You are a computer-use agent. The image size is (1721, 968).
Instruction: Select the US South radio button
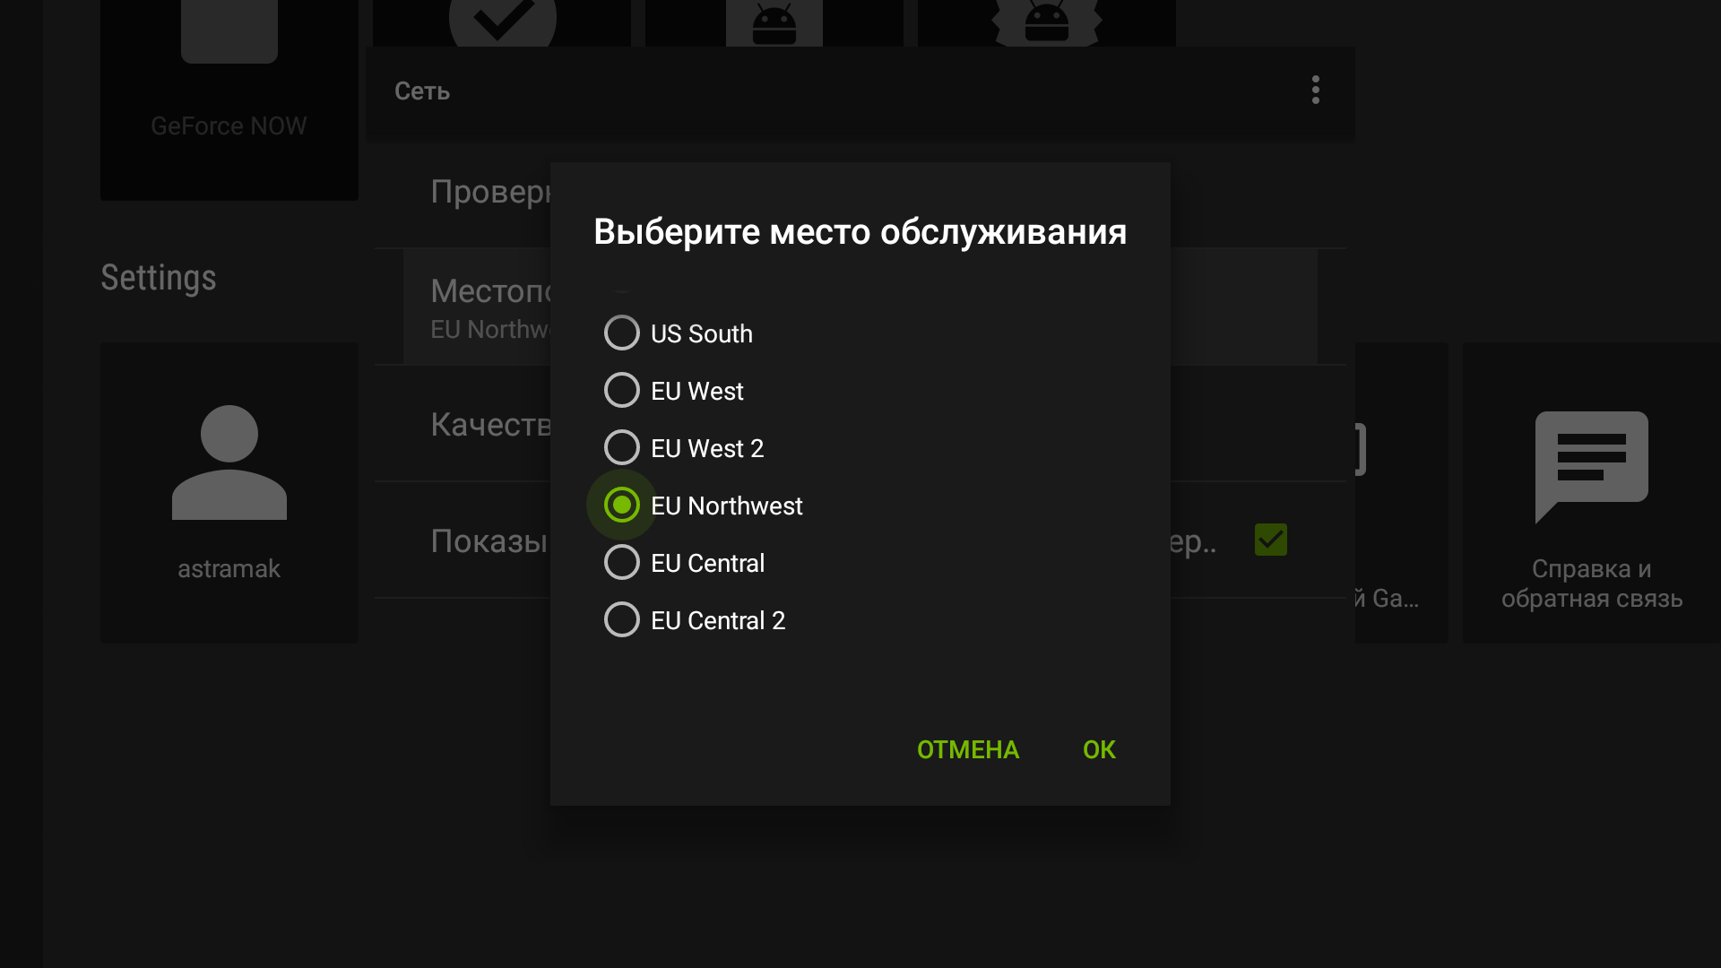pyautogui.click(x=622, y=333)
